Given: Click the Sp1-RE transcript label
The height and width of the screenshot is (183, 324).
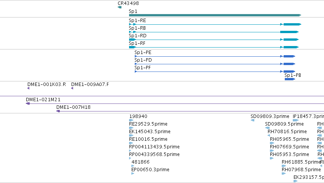Looking at the screenshot, I should (x=137, y=21).
